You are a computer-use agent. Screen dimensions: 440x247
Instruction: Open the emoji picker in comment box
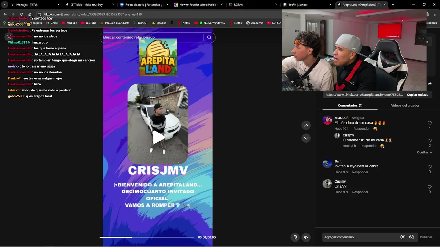coord(412,237)
